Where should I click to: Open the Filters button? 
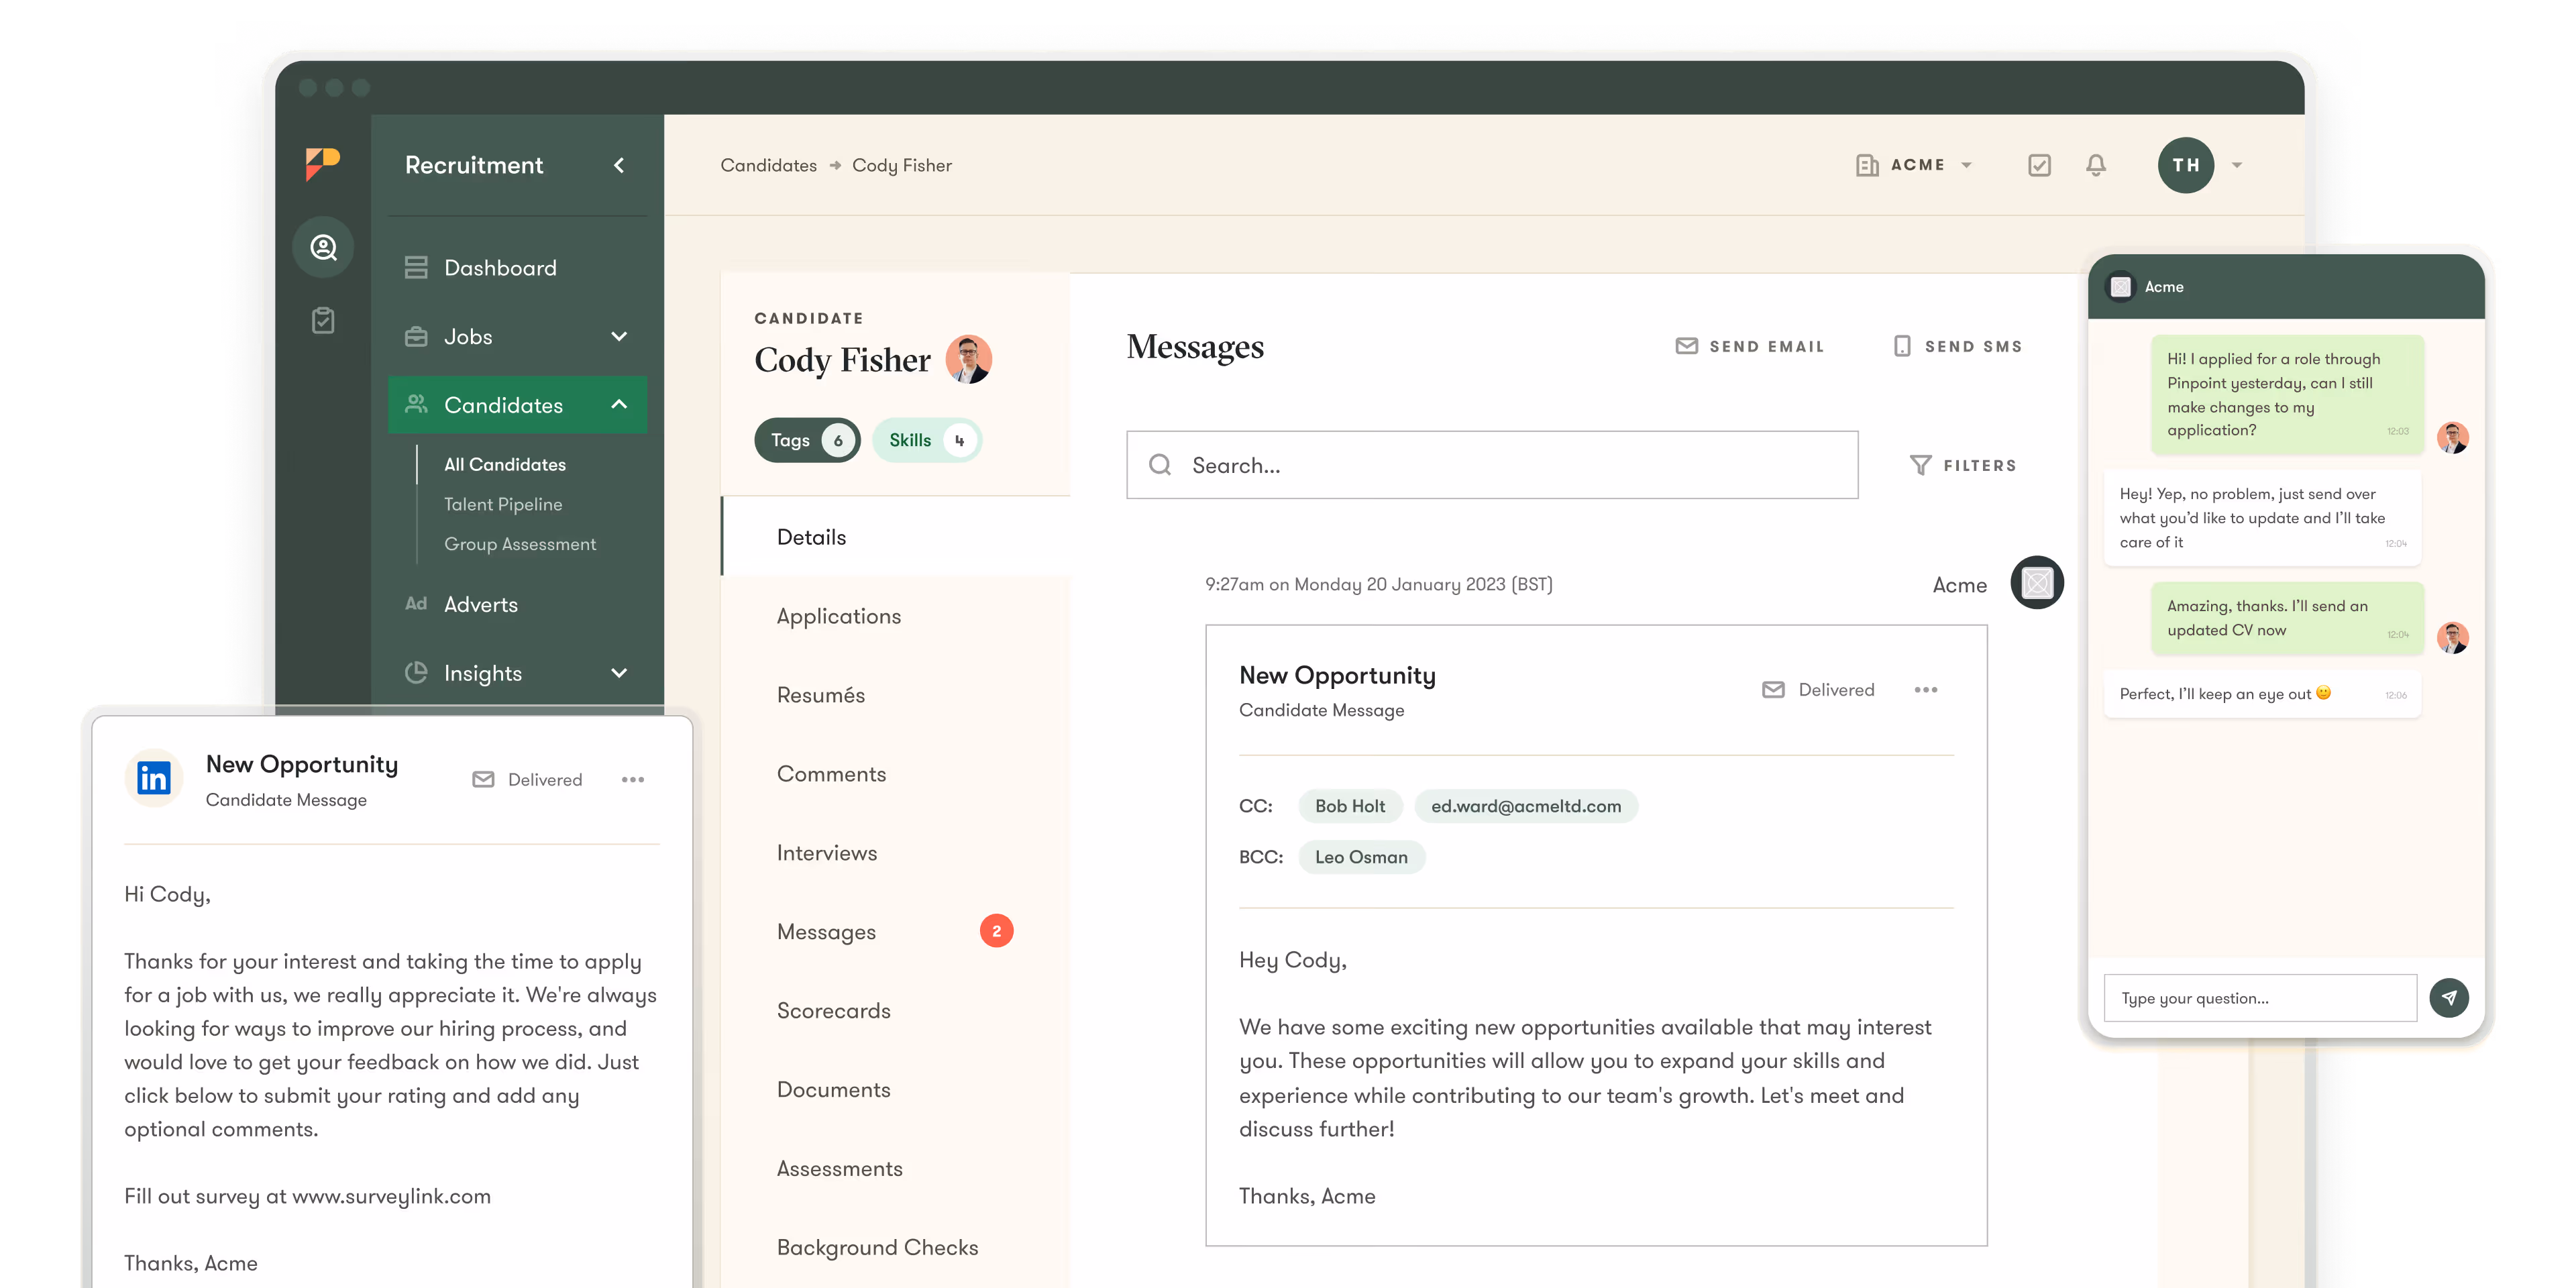pyautogui.click(x=1963, y=465)
